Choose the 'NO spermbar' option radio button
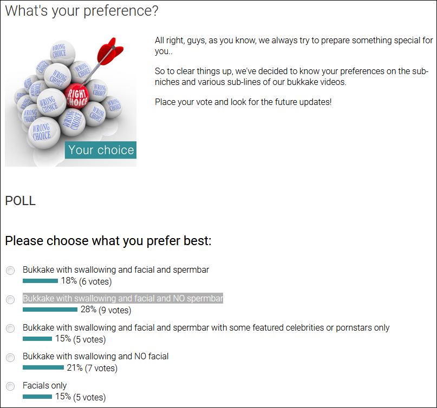This screenshot has width=437, height=408. click(10, 300)
